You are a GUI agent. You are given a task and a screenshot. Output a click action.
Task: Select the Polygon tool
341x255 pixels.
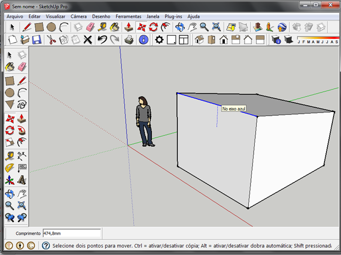pos(10,105)
